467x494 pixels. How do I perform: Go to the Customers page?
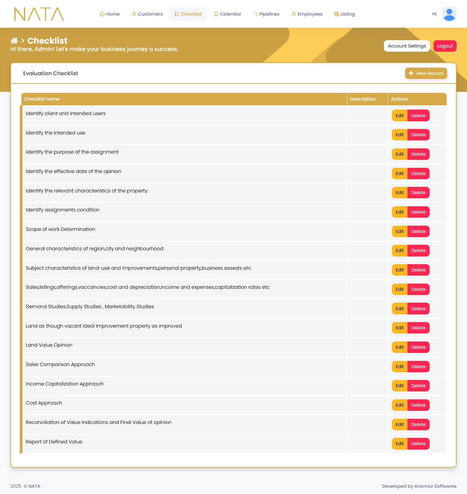(147, 14)
